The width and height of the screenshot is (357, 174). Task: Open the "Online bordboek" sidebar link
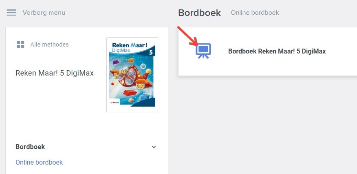click(x=39, y=163)
